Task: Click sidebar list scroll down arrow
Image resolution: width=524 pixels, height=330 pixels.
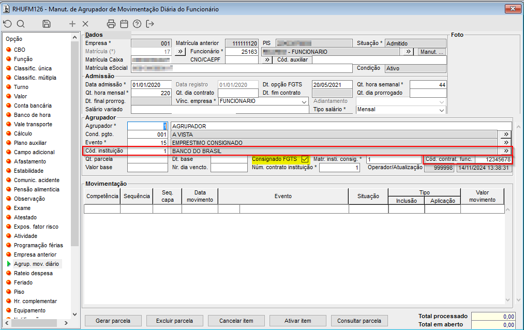Action: [x=74, y=314]
